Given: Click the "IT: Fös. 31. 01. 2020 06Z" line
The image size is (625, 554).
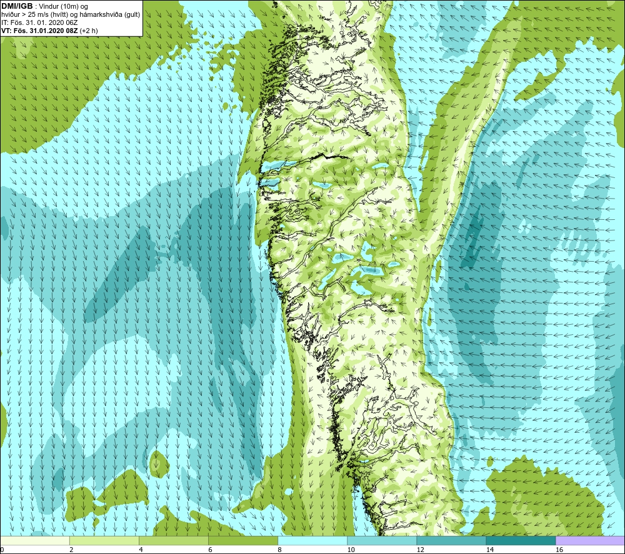Looking at the screenshot, I should 39,22.
